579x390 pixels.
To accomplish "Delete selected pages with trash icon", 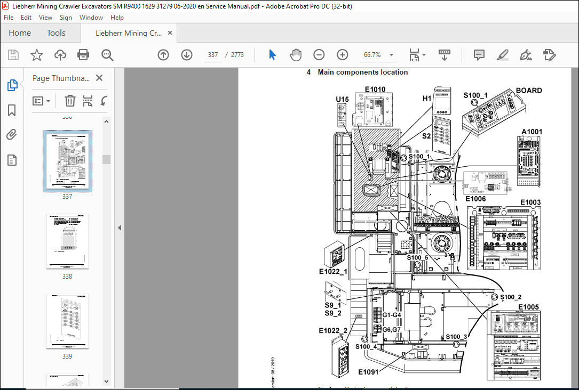I will pyautogui.click(x=70, y=101).
